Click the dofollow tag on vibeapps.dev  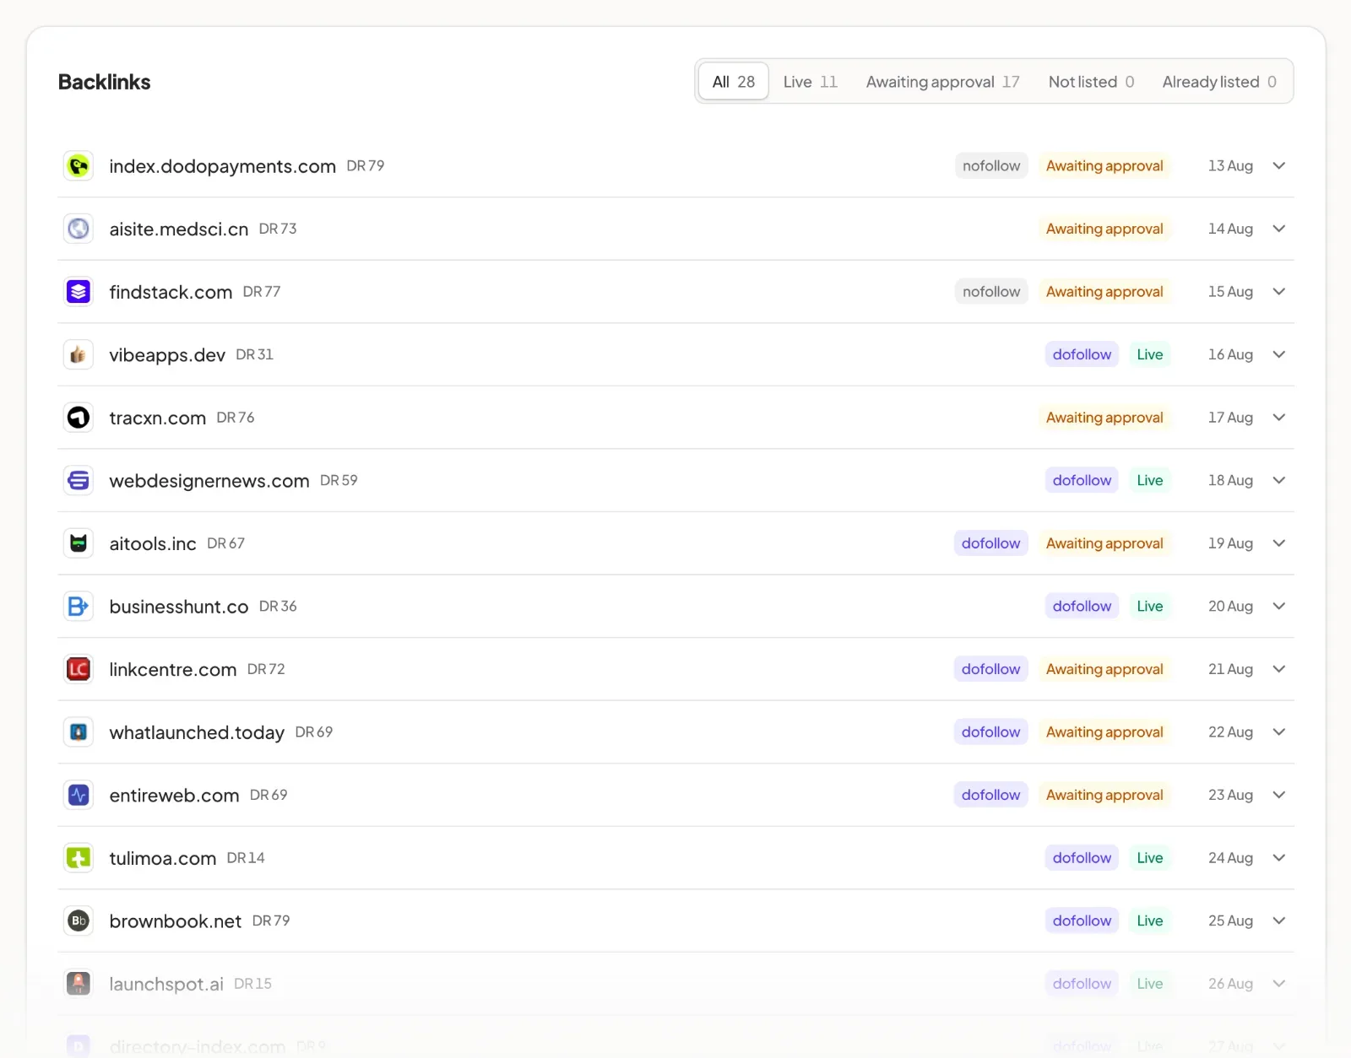(x=1082, y=354)
